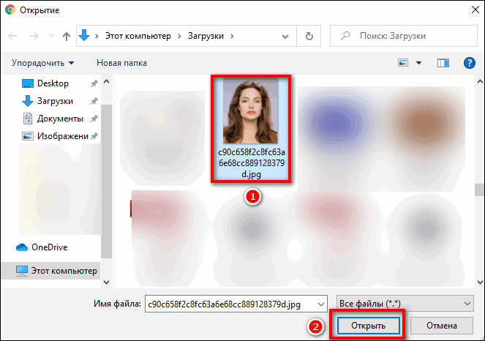This screenshot has height=341, width=485.
Task: Select the c90c658f2c8fc63a6e68cc889128379d.jpg thumbnail
Action: pos(250,112)
